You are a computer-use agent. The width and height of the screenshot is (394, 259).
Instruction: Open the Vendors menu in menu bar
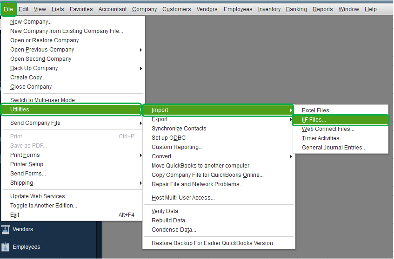[x=207, y=9]
